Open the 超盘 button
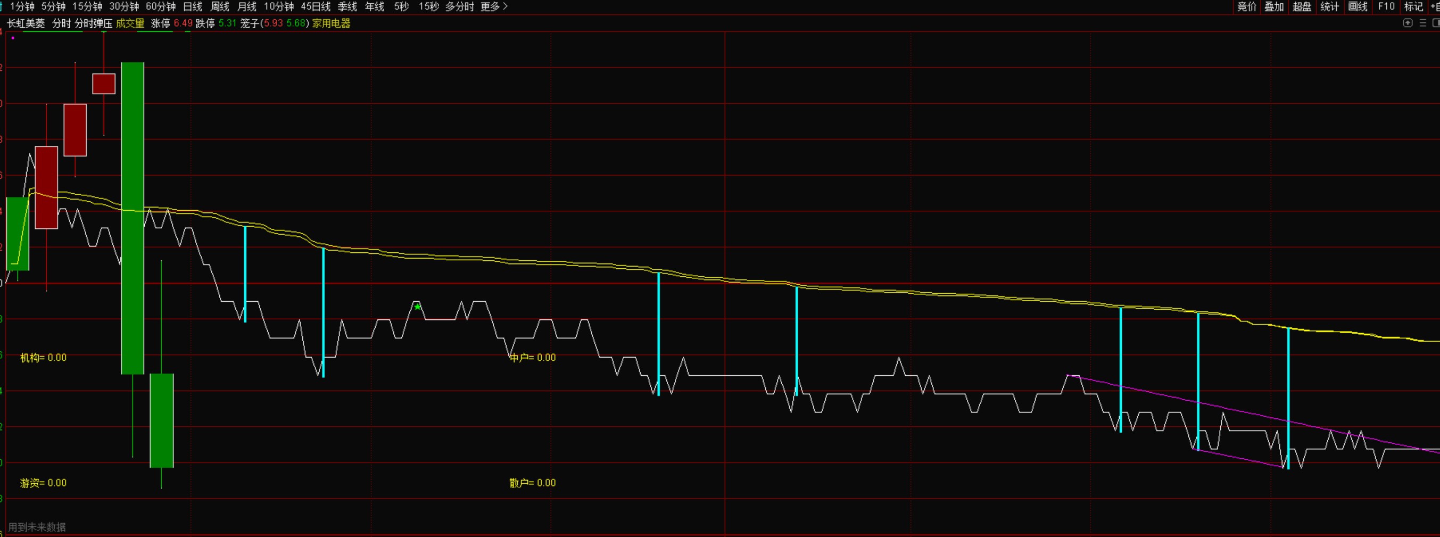This screenshot has width=1440, height=537. [x=1302, y=7]
